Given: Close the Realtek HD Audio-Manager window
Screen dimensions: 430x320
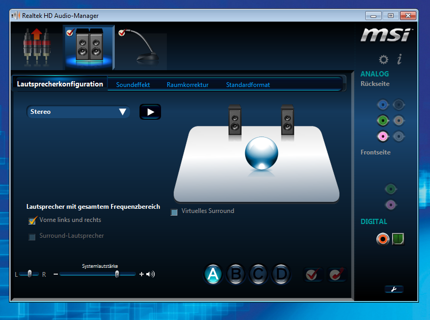Looking at the screenshot, I should (408, 16).
